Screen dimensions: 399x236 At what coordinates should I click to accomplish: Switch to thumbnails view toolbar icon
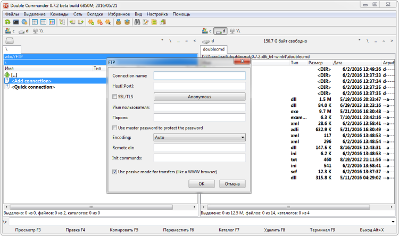[52, 22]
